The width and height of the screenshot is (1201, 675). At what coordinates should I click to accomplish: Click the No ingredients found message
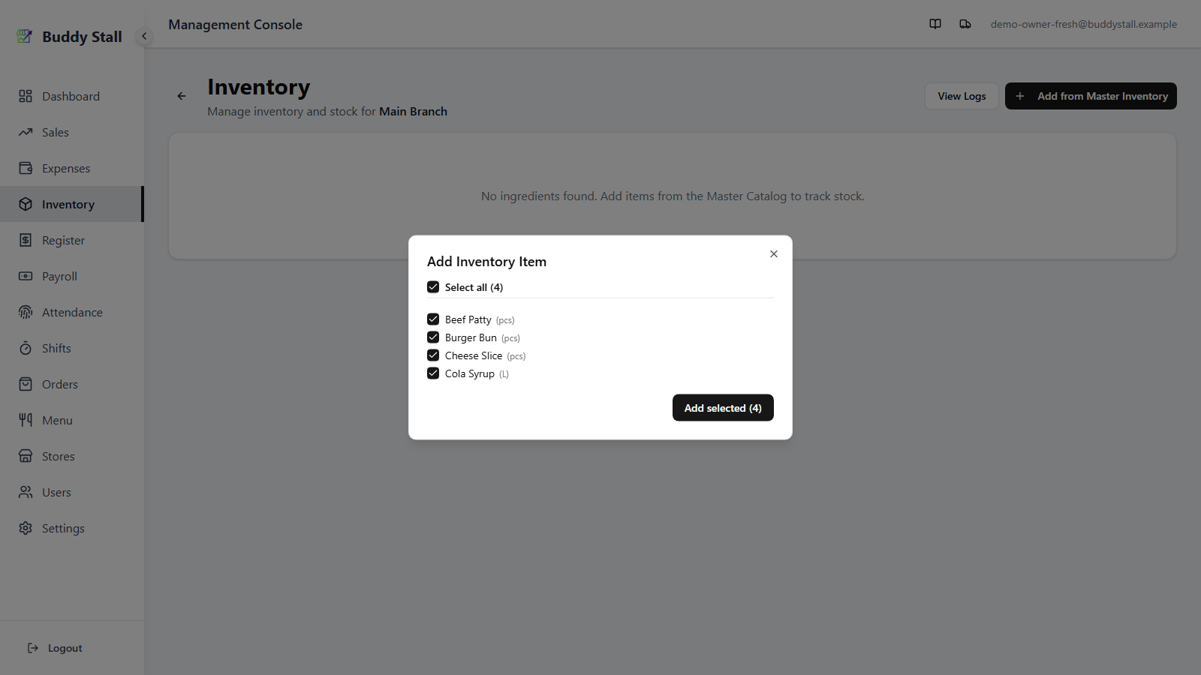pos(673,196)
